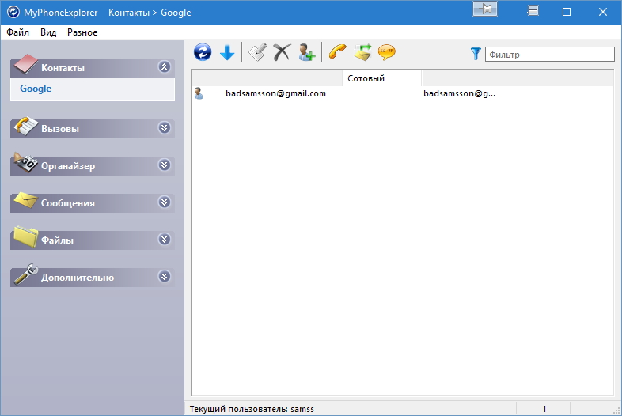
Task: Sort by the Сотовый column header
Action: (381, 78)
